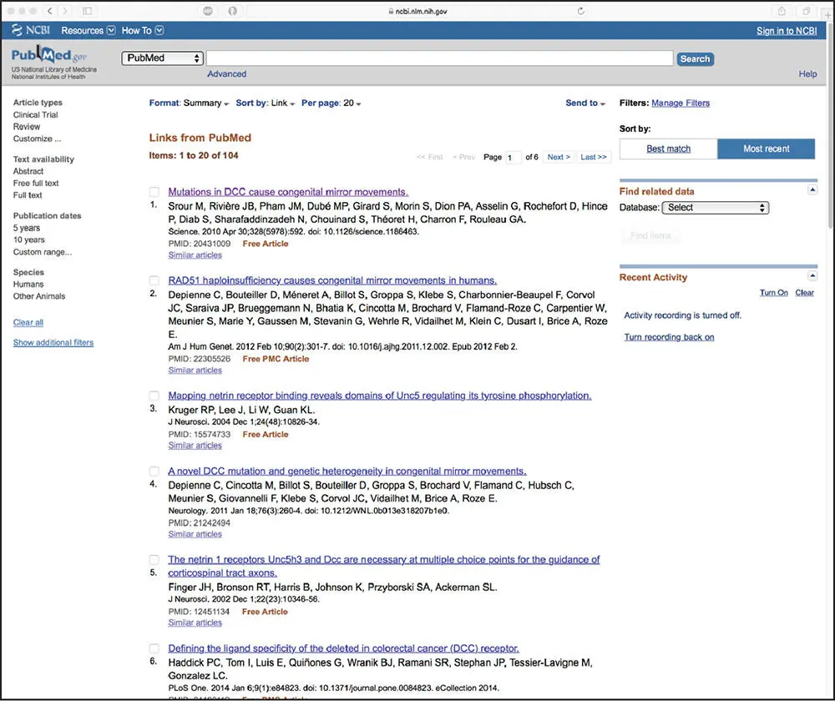This screenshot has height=701, width=835.
Task: Click the Safari share icon
Action: tap(782, 10)
